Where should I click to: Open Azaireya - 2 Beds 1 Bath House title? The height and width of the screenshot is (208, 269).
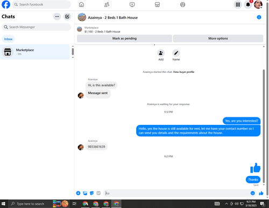click(x=113, y=18)
